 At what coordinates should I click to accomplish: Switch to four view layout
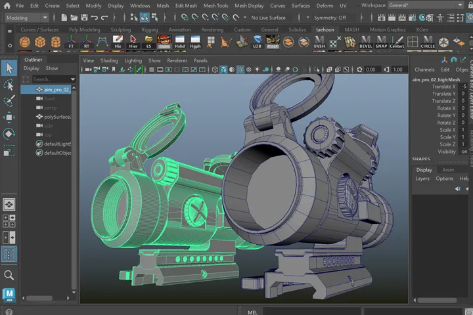9,221
